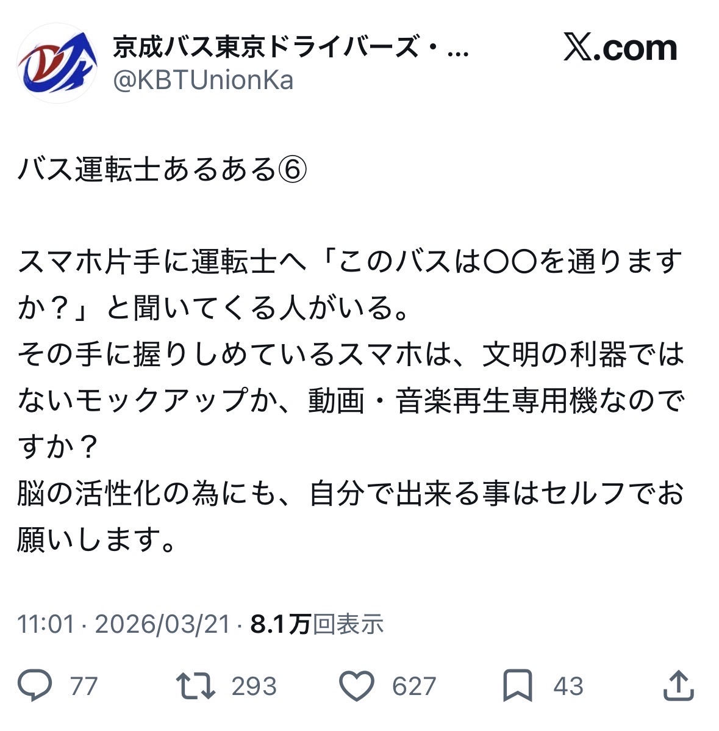Click the 2026/03/21 date
The image size is (719, 731).
(163, 624)
